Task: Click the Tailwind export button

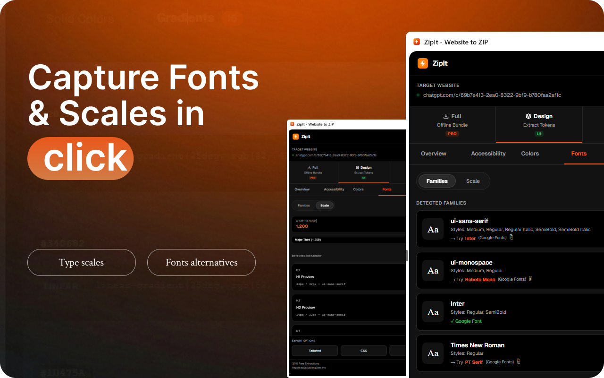Action: [315, 351]
